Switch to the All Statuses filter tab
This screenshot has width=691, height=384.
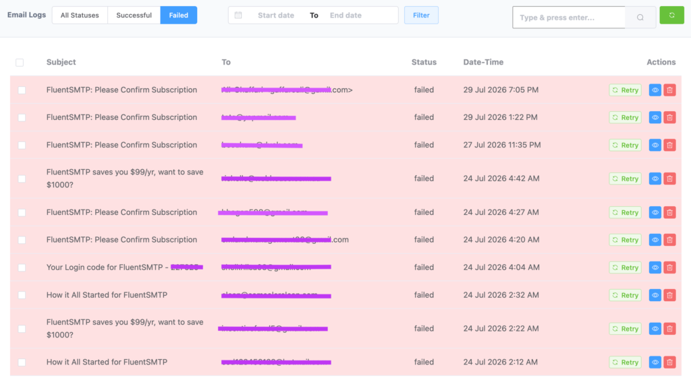pos(80,15)
